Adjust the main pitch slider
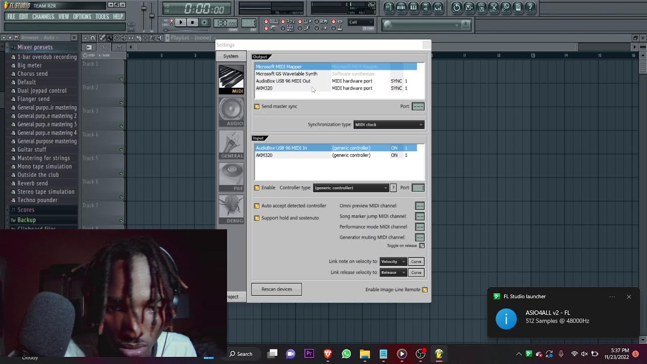The height and width of the screenshot is (364, 647). pyautogui.click(x=152, y=16)
